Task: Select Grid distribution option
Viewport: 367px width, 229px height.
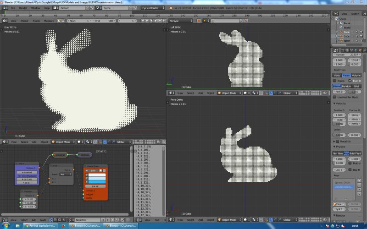Action: tap(356, 86)
